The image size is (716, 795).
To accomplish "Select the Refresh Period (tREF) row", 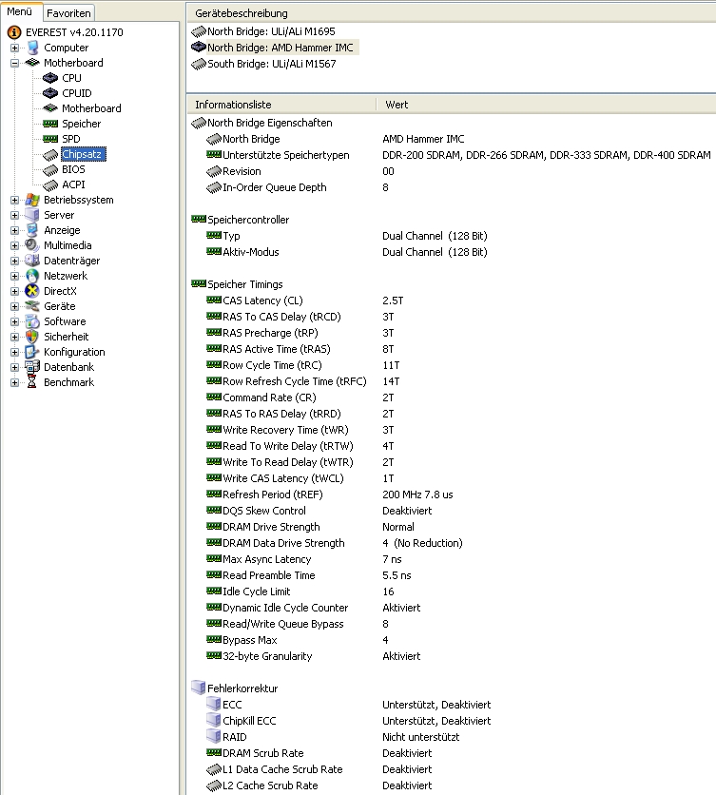I will tap(452, 494).
